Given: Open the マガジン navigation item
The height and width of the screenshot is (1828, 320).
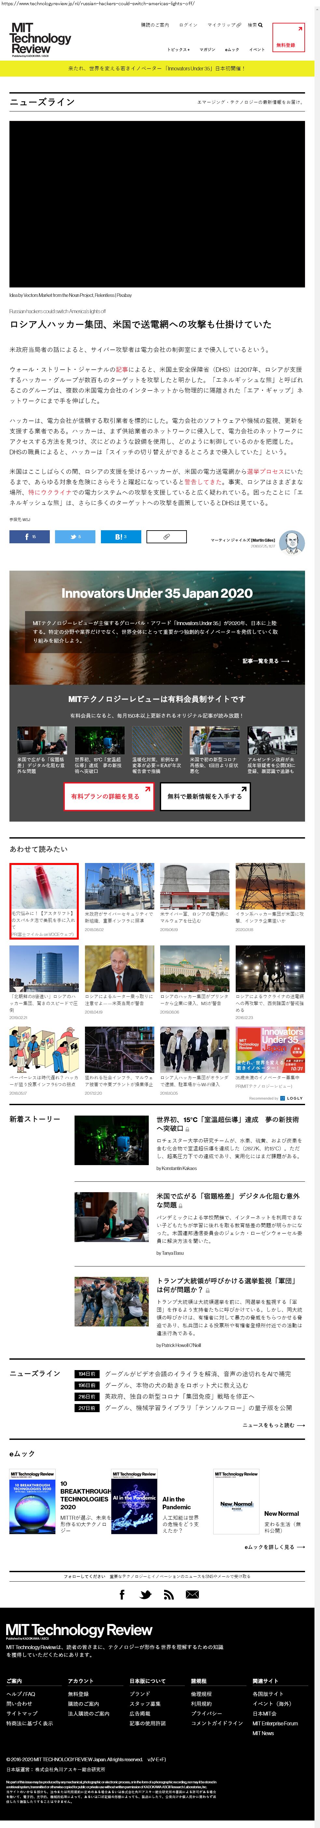Looking at the screenshot, I should click(x=207, y=50).
